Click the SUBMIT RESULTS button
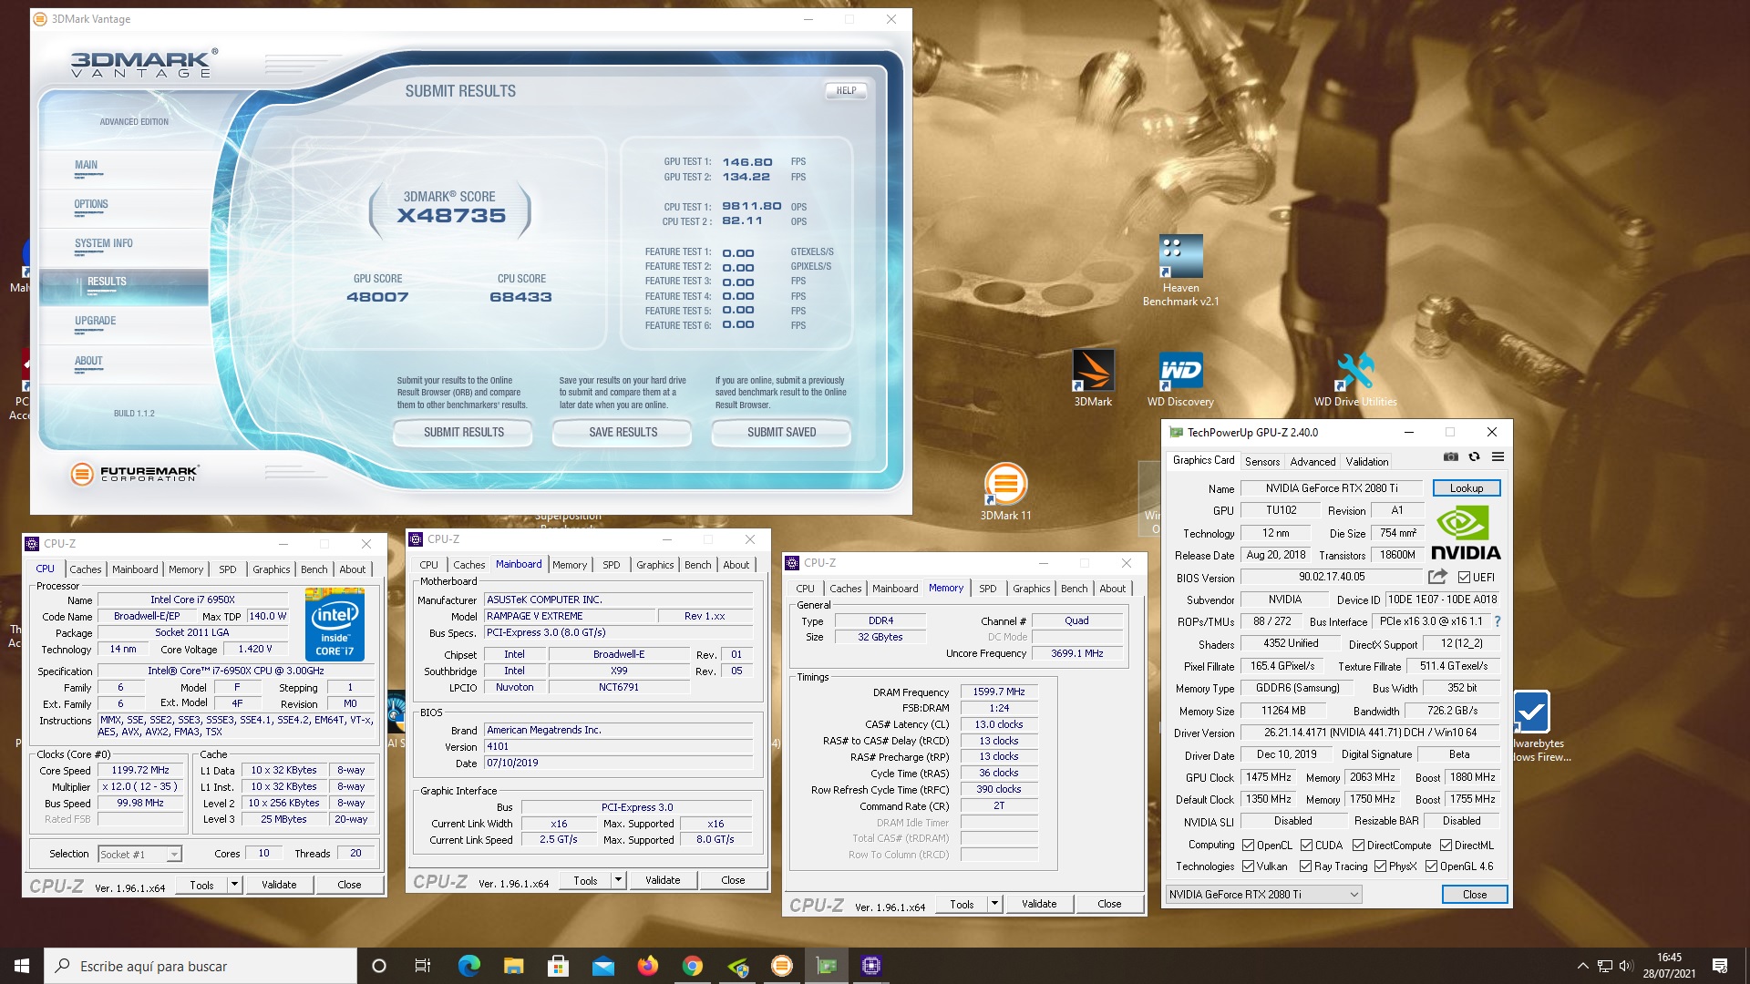The height and width of the screenshot is (984, 1750). (463, 433)
